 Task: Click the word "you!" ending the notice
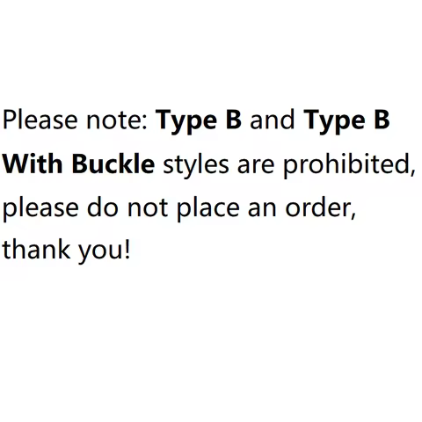pyautogui.click(x=104, y=252)
